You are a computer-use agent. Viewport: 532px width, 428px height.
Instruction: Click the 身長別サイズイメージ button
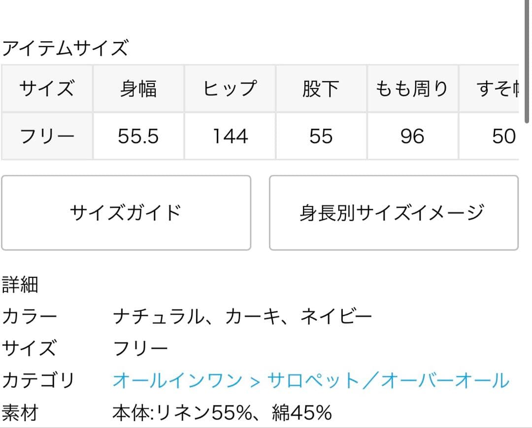(393, 212)
